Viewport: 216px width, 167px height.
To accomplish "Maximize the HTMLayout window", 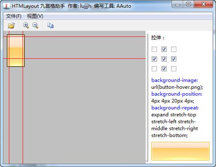I will (188, 4).
